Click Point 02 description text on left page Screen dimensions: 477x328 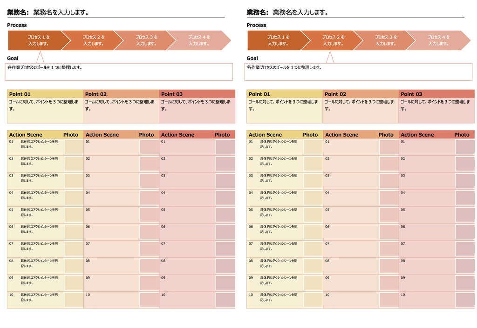pyautogui.click(x=120, y=105)
